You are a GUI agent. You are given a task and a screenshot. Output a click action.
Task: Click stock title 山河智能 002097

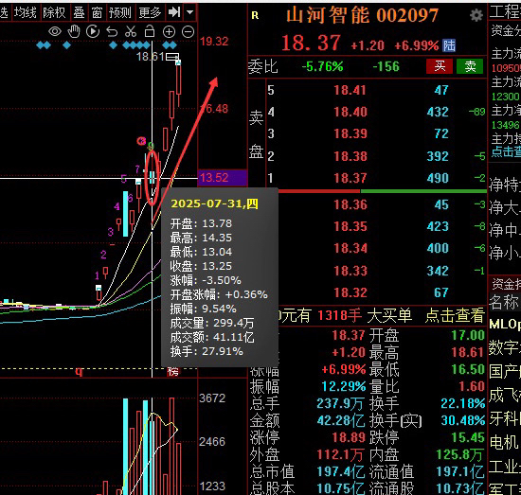[x=362, y=15]
